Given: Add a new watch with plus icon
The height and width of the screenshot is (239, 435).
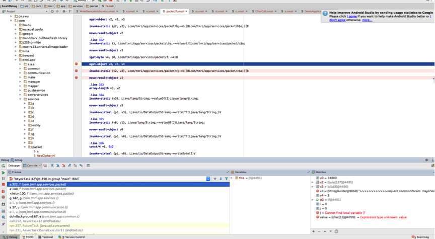Looking at the screenshot, I should click(x=314, y=231).
